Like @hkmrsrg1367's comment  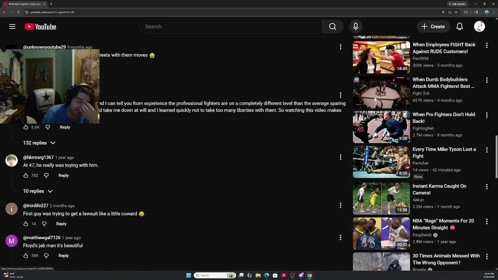click(26, 175)
